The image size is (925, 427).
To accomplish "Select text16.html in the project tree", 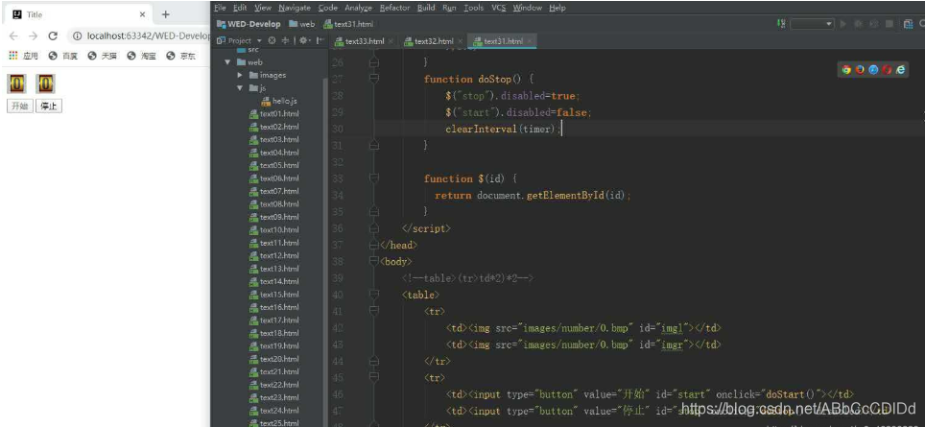I will coord(273,307).
